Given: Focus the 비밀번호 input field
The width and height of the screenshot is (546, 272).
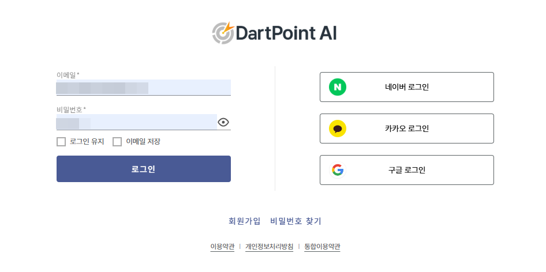Looking at the screenshot, I should pyautogui.click(x=136, y=122).
